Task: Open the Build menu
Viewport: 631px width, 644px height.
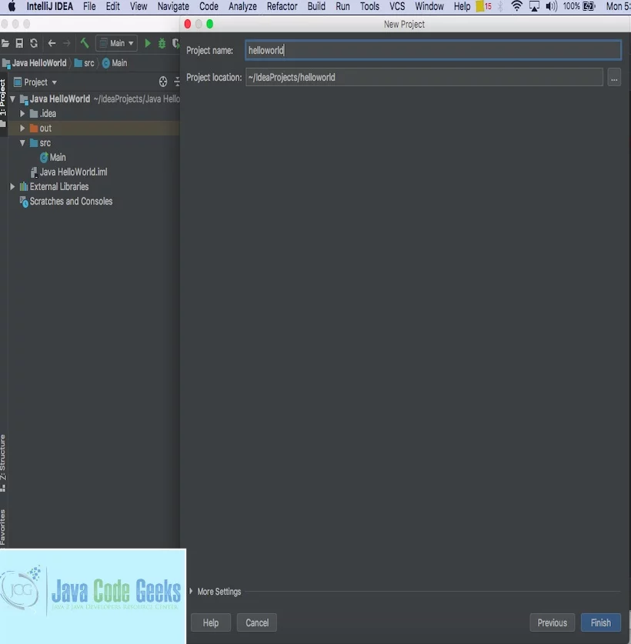Action: click(316, 6)
